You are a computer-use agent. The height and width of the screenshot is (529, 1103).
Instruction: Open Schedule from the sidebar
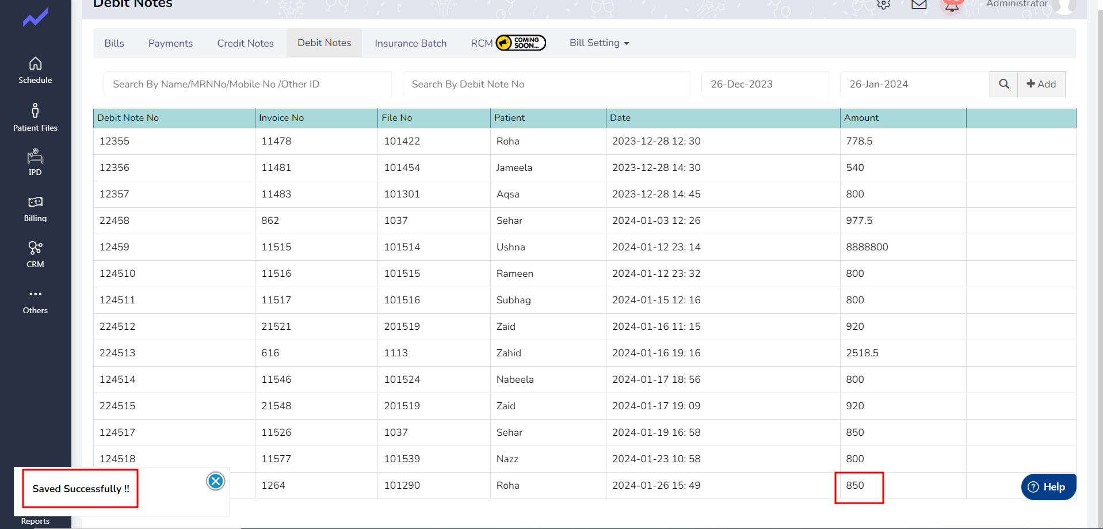pos(35,70)
